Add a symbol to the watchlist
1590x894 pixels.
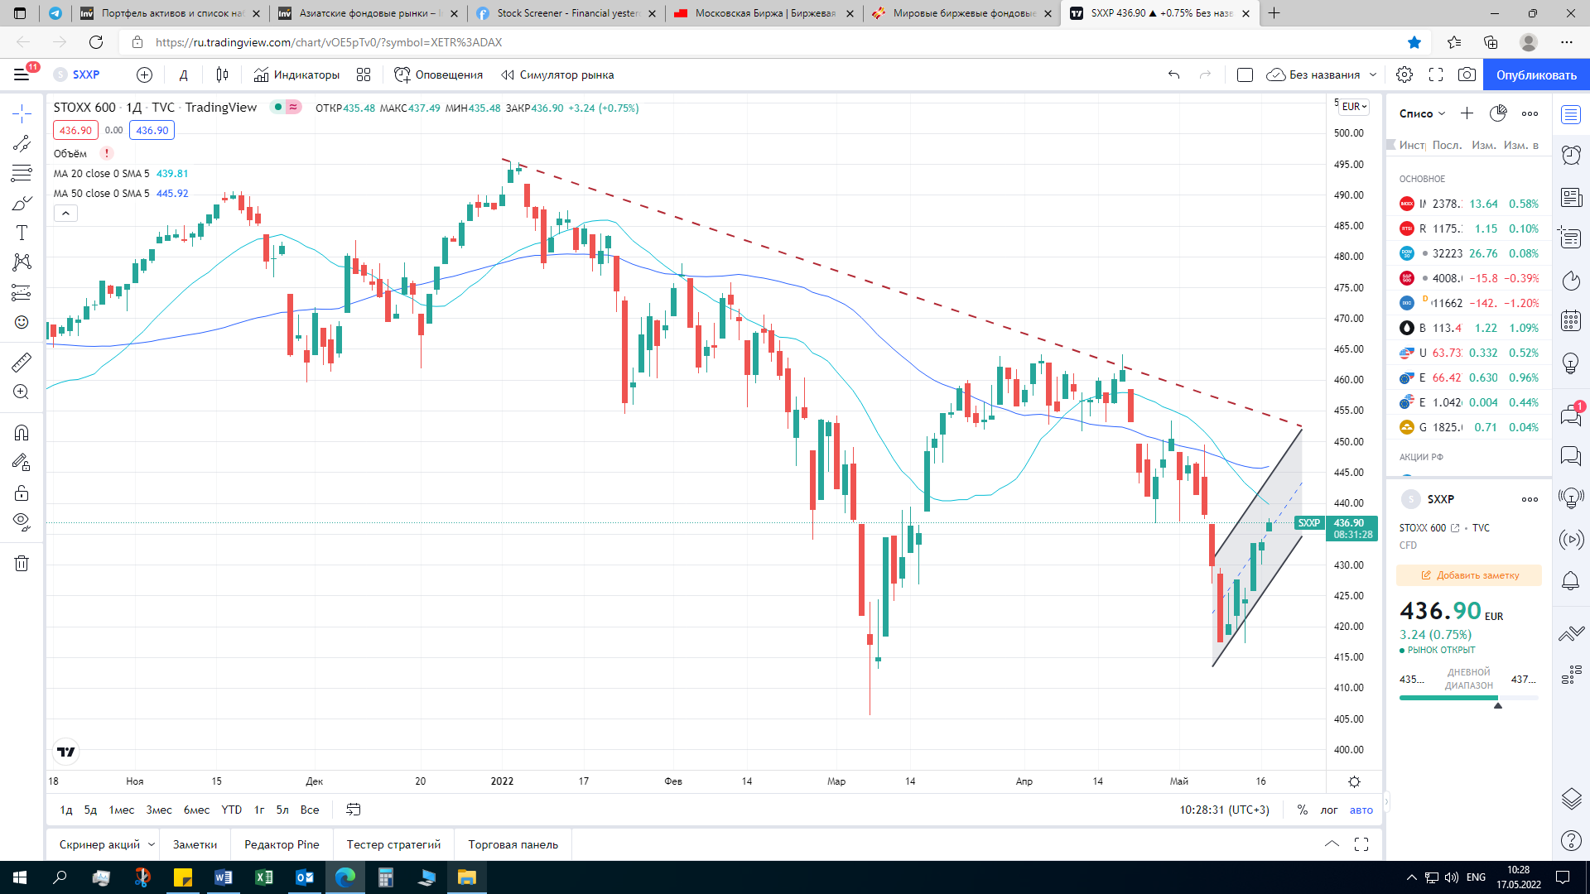pos(1467,113)
